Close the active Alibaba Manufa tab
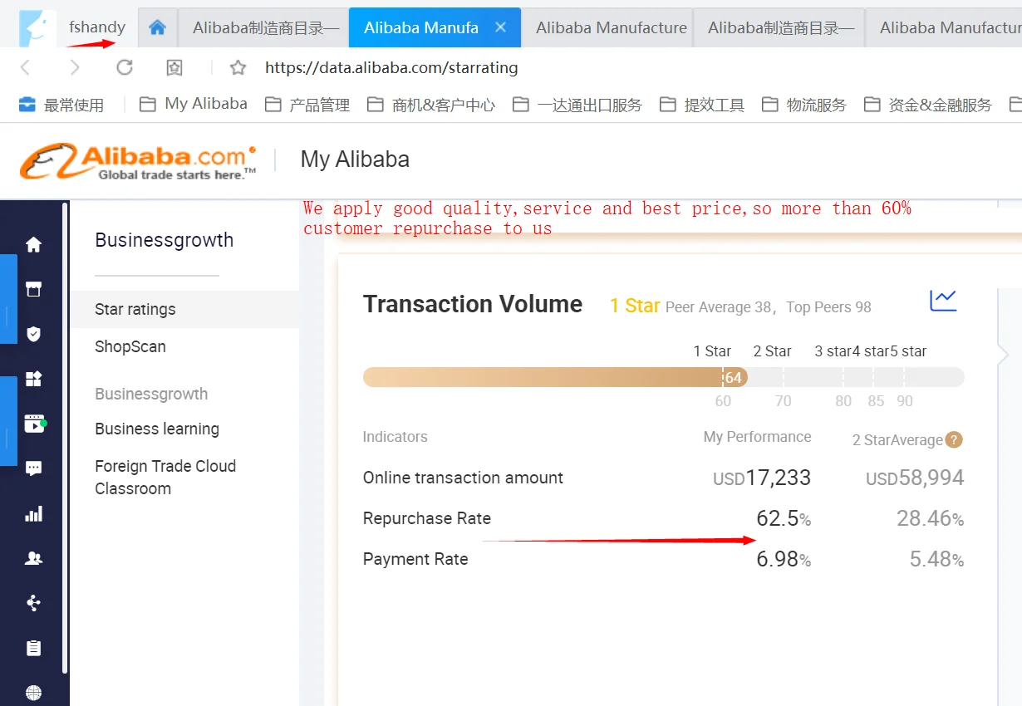Image resolution: width=1022 pixels, height=706 pixels. click(x=500, y=27)
